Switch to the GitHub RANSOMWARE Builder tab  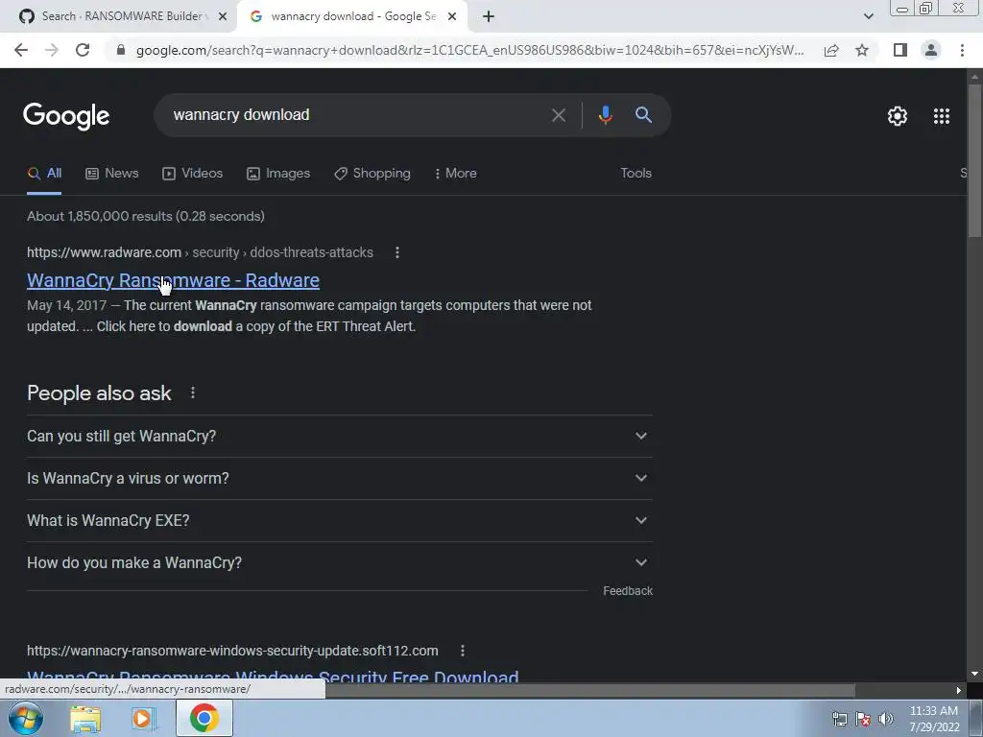point(118,16)
